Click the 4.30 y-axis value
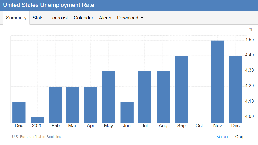This screenshot has width=258, height=145. [x=249, y=70]
